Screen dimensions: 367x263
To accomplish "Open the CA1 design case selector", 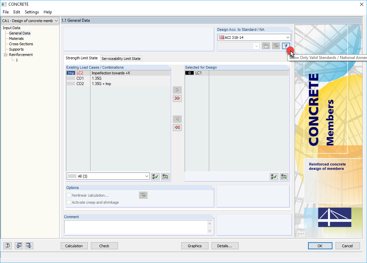I will tap(30, 20).
